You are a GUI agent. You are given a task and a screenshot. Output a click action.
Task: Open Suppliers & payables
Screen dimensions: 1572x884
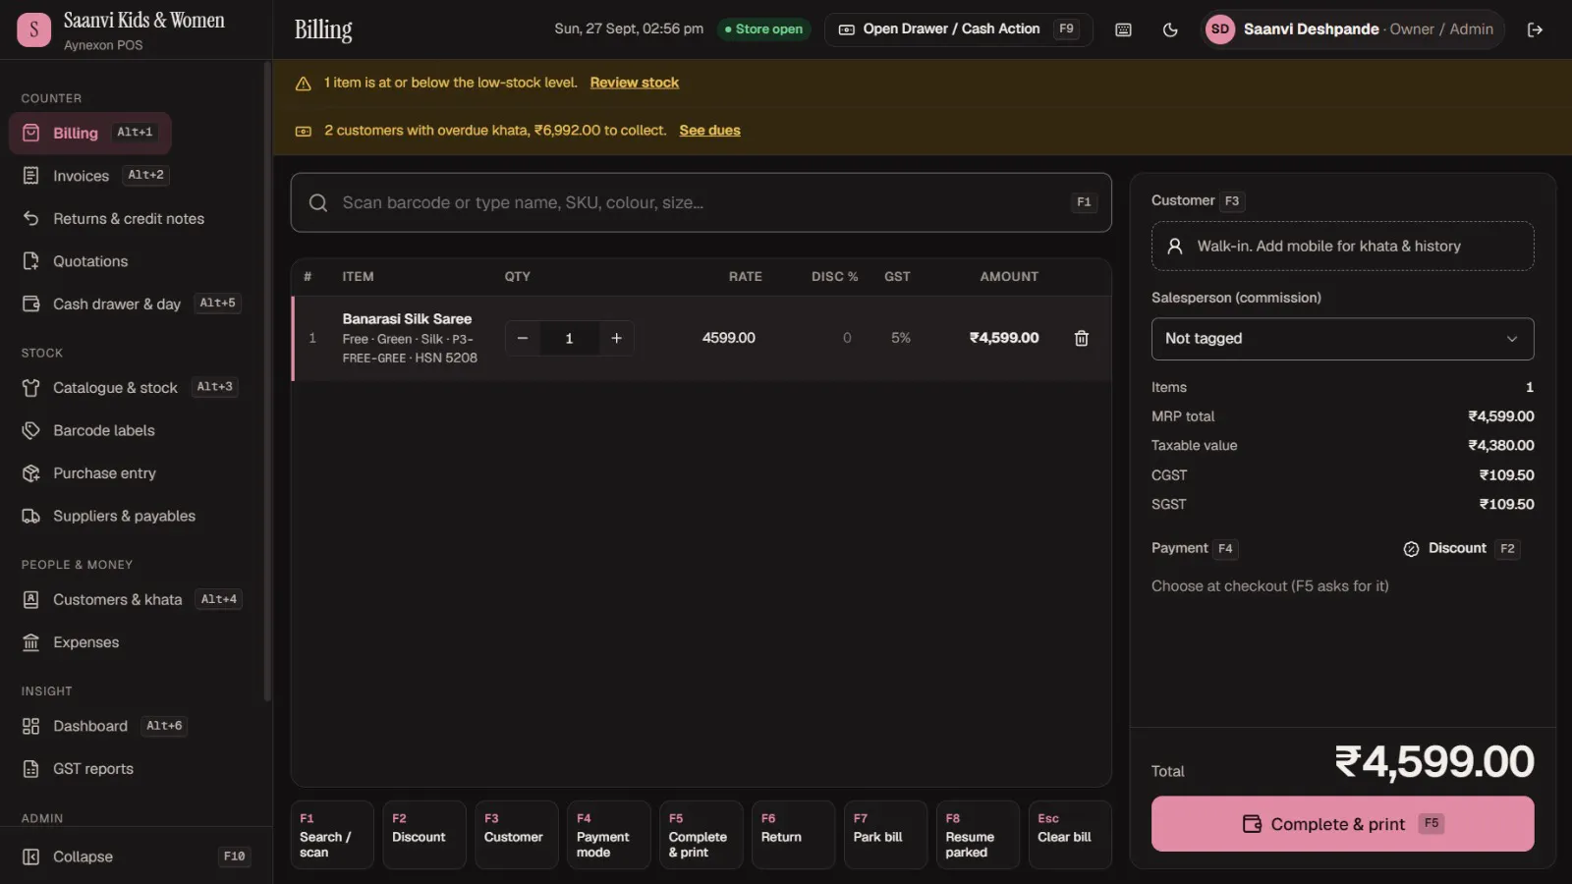click(109, 516)
